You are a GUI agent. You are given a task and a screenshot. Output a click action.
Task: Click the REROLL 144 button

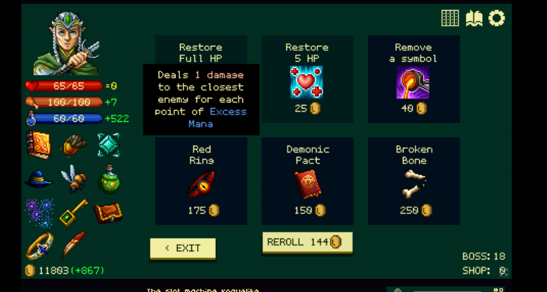point(307,242)
